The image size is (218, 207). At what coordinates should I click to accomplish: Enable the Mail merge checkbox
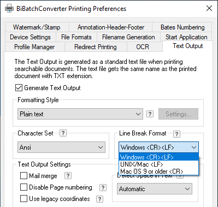23,176
